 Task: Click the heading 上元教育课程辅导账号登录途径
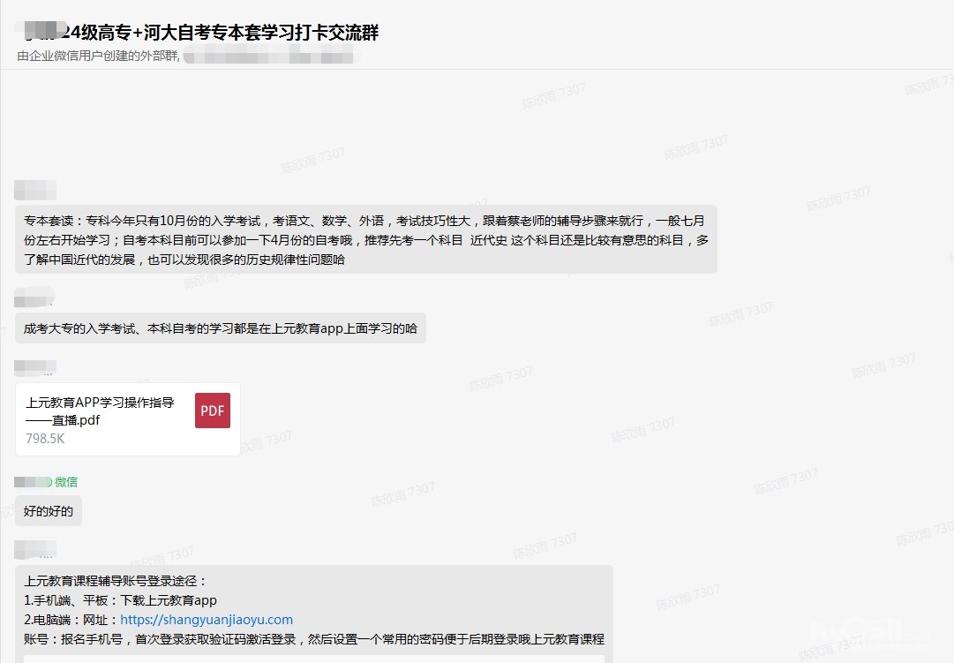115,581
